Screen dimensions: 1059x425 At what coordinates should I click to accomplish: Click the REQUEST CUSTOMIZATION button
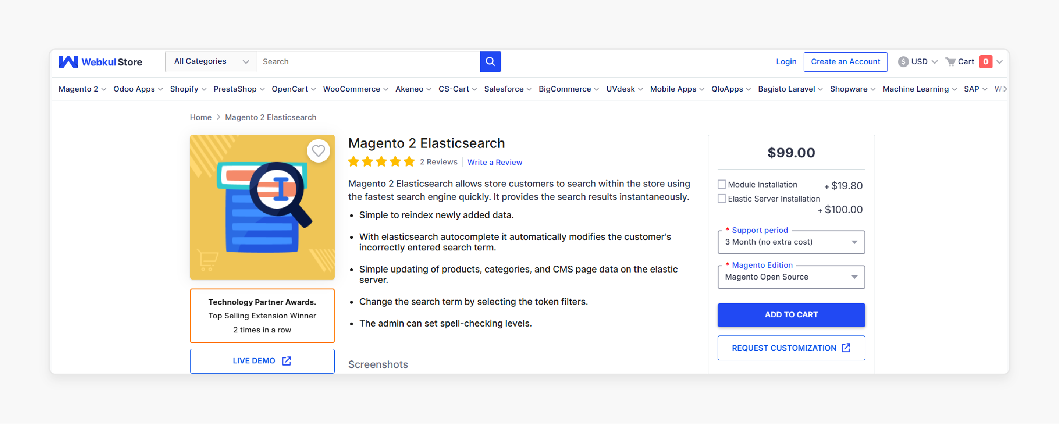pos(791,348)
